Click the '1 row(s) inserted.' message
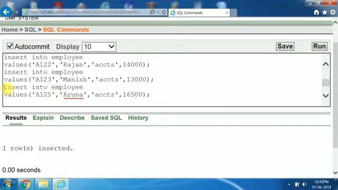 37,148
